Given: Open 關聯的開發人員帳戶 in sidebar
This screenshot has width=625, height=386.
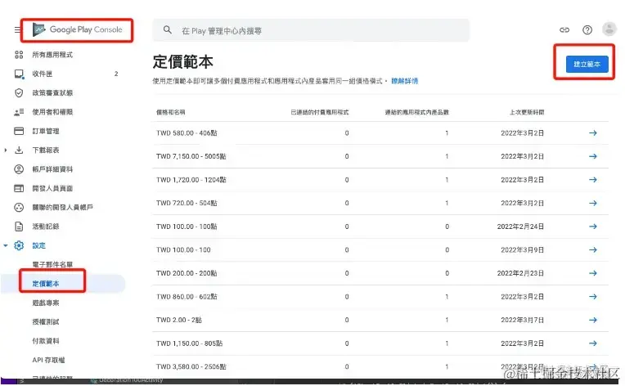Looking at the screenshot, I should pos(62,207).
